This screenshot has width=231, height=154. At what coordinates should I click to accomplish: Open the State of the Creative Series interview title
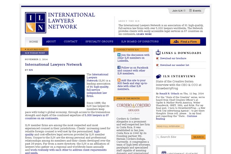click(179, 85)
